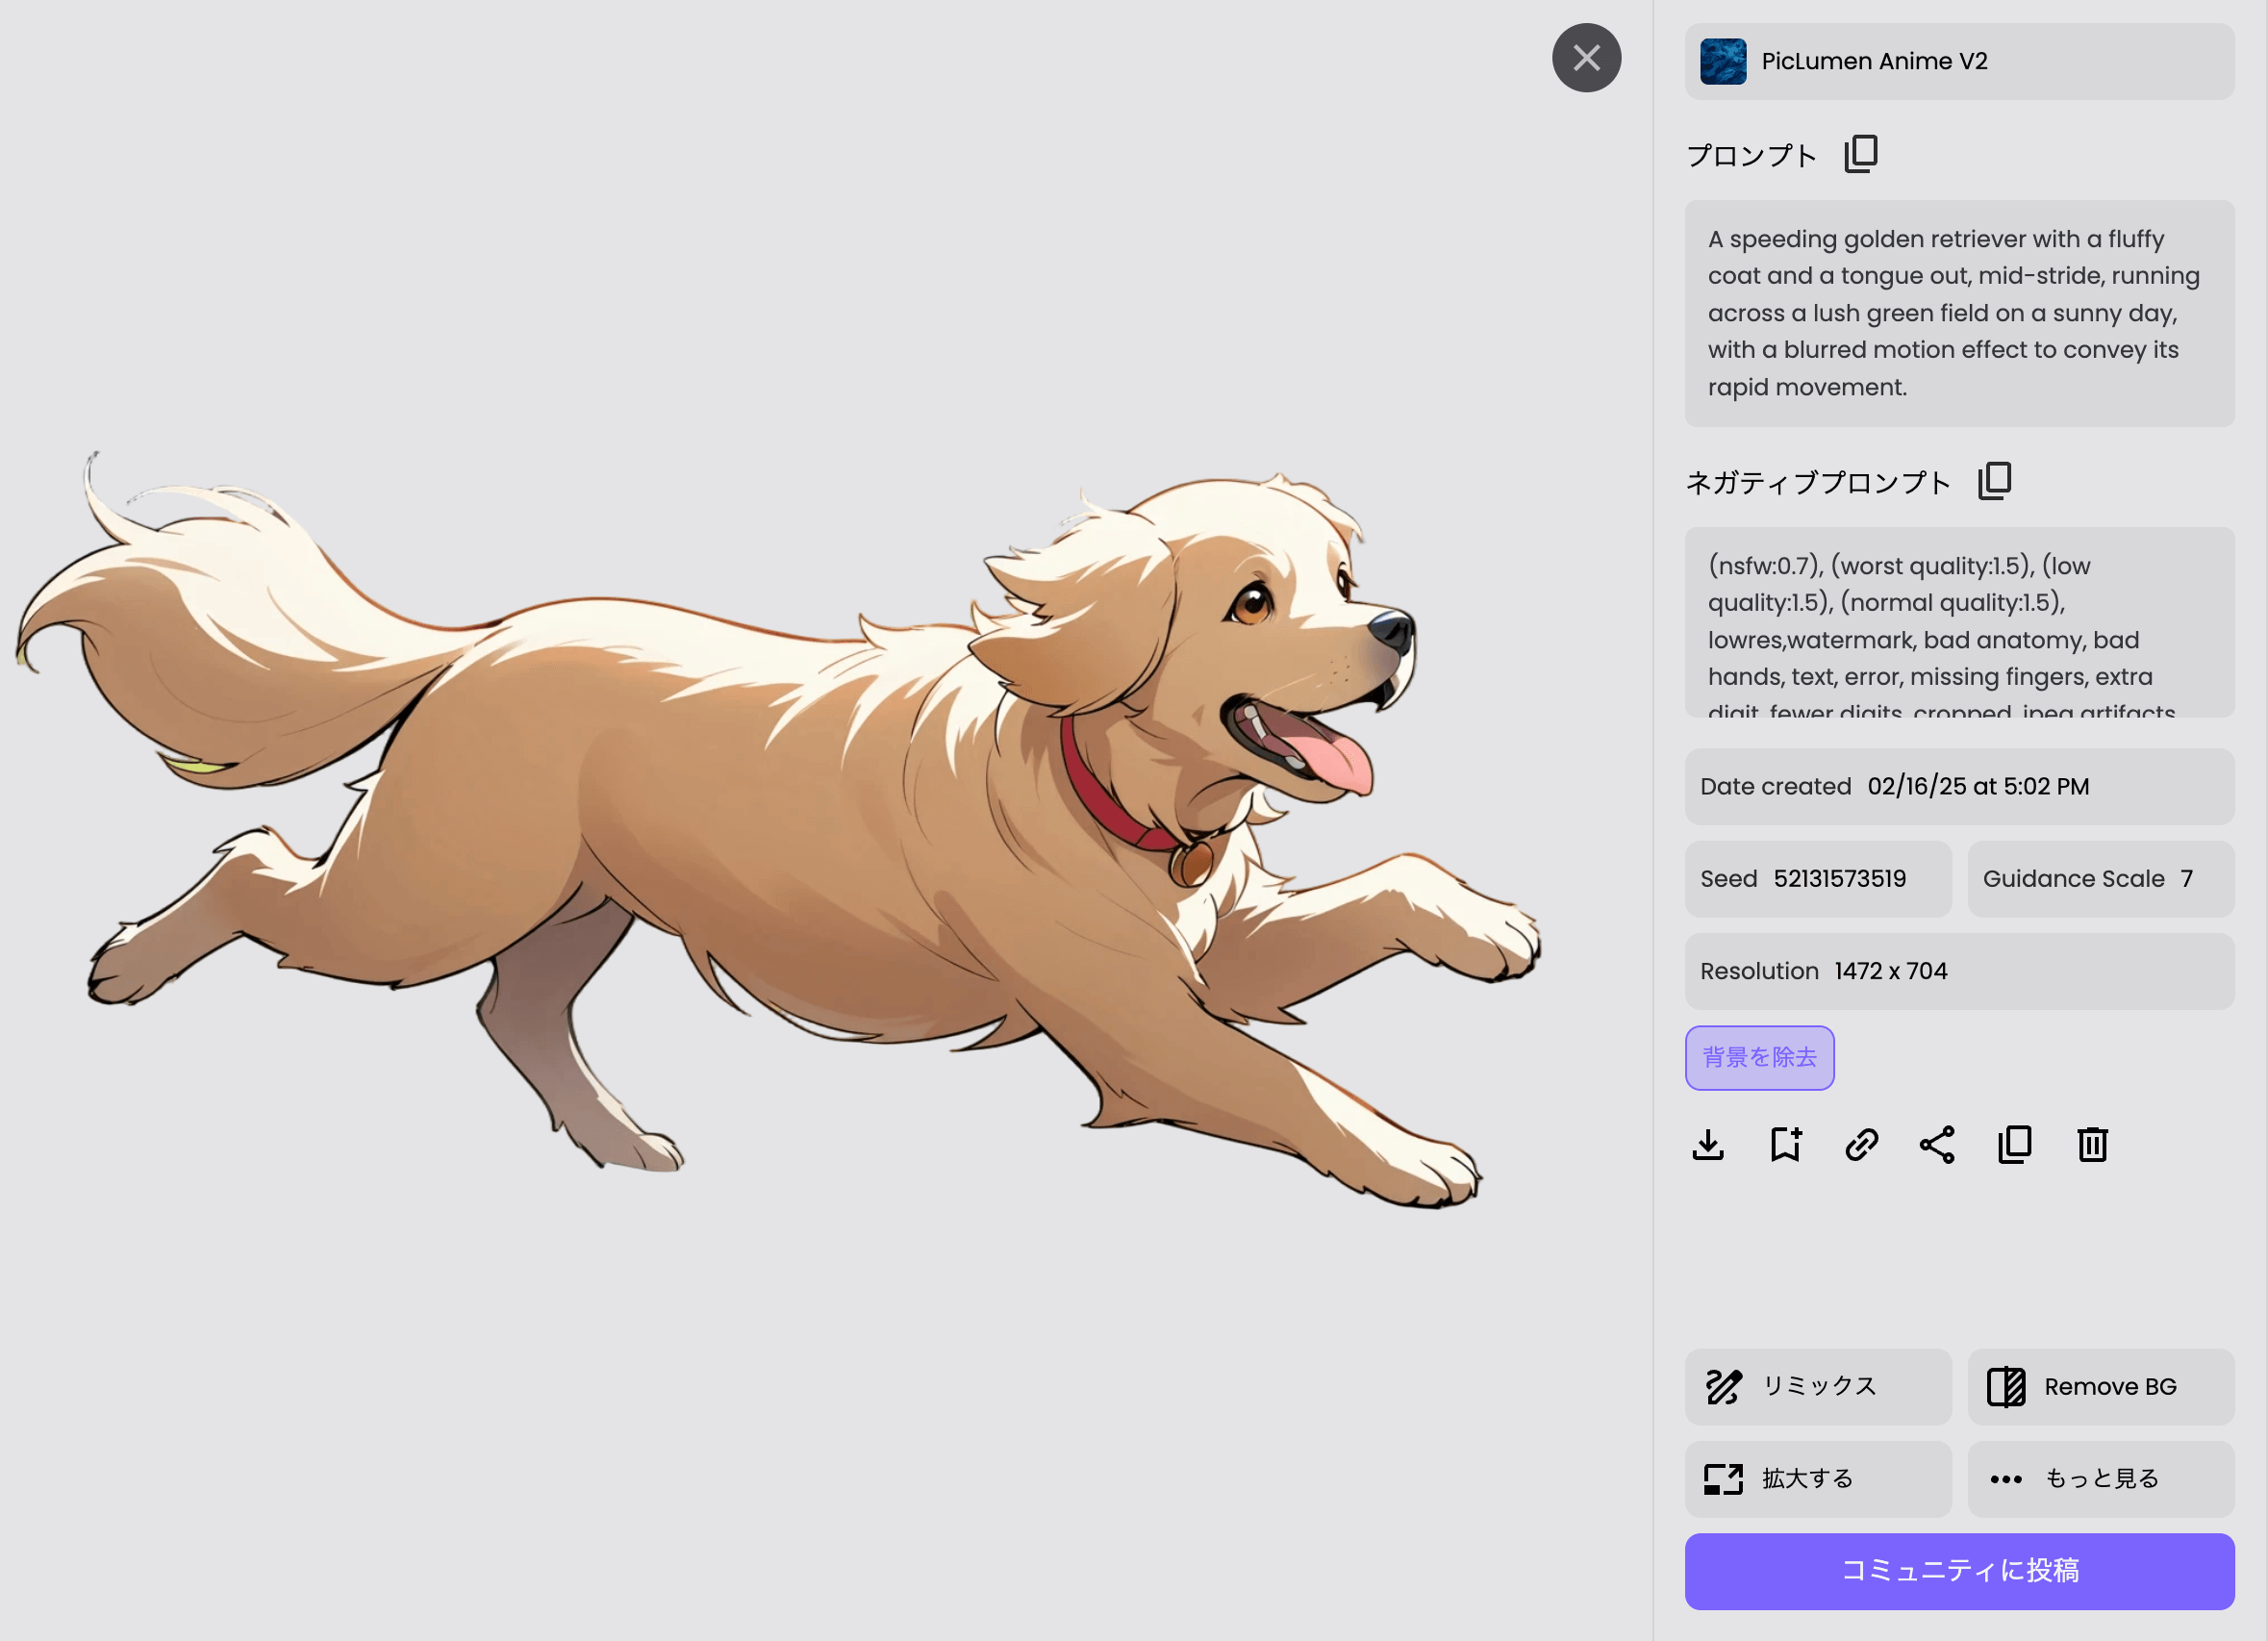Click 拡大する upscale button
The height and width of the screenshot is (1641, 2268).
(1817, 1478)
